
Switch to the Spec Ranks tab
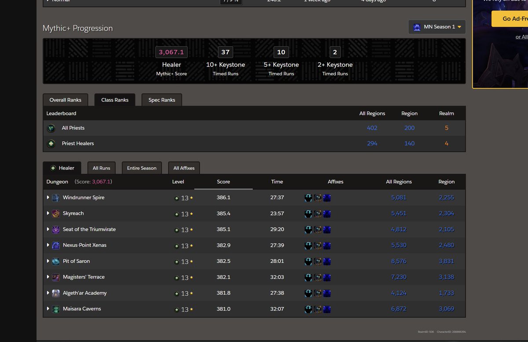coord(162,100)
